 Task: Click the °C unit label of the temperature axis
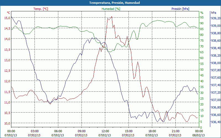[9, 13]
